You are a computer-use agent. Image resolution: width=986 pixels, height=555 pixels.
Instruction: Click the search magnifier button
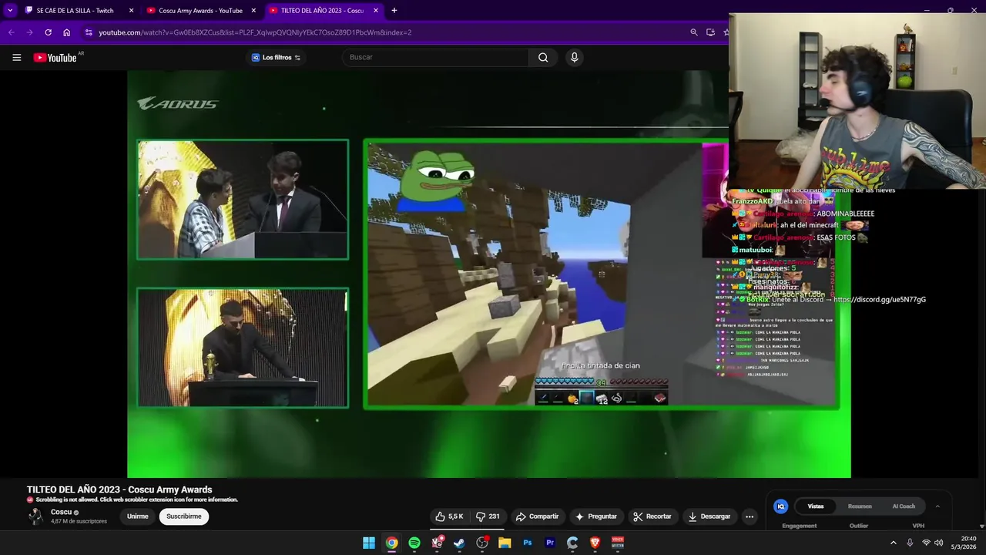pyautogui.click(x=543, y=57)
